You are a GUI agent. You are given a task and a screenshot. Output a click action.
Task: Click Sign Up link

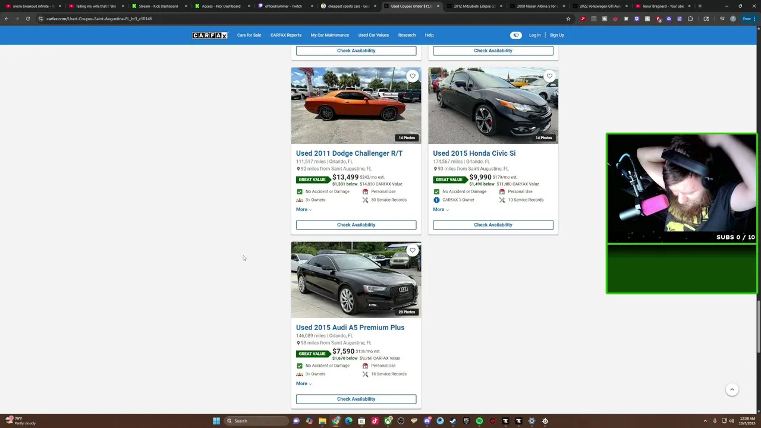(556, 35)
